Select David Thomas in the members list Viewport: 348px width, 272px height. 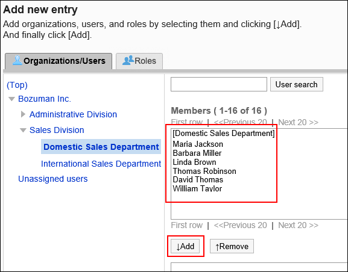click(x=198, y=180)
